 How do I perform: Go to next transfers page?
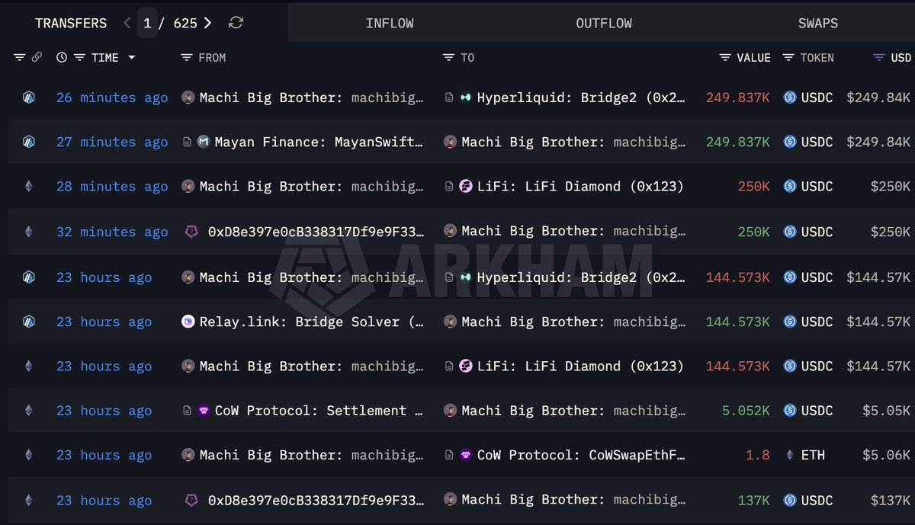point(208,23)
